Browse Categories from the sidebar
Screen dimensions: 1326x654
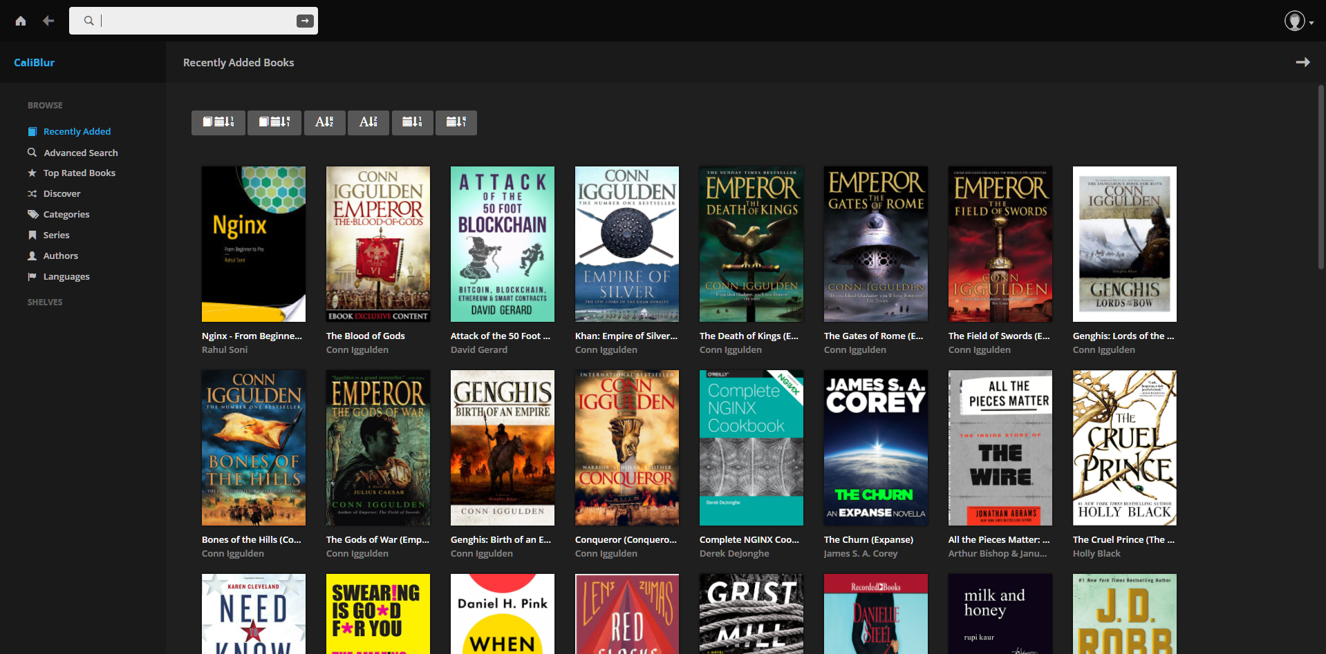[66, 215]
